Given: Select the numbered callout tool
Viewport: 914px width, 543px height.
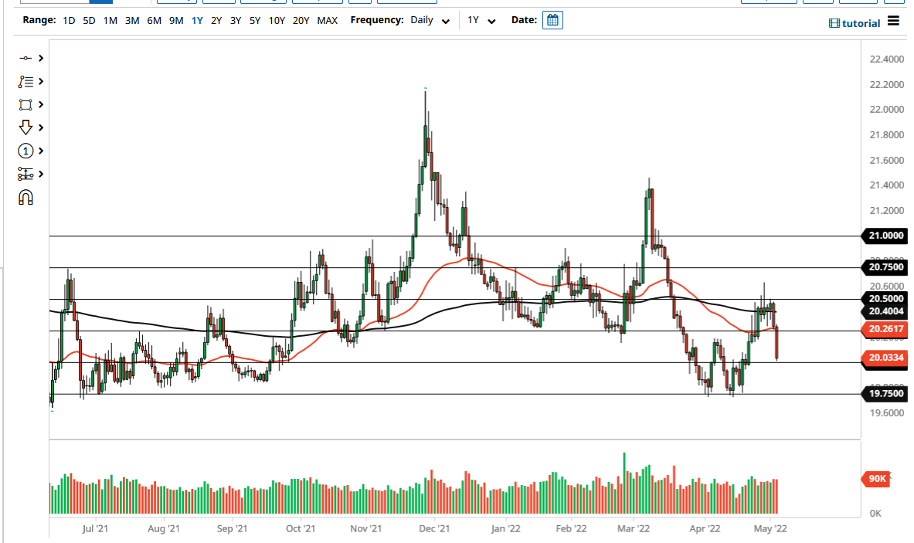Looking at the screenshot, I should 25,151.
